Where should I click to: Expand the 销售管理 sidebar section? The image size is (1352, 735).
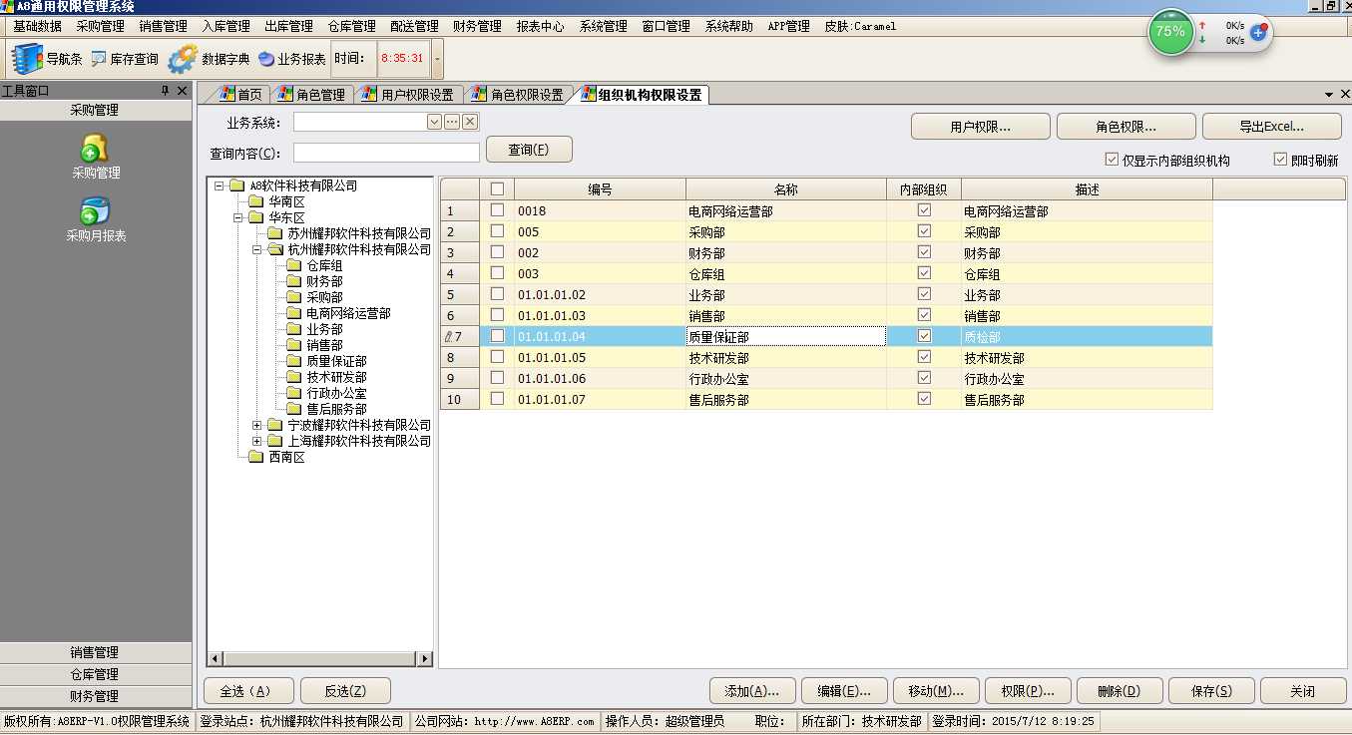95,652
